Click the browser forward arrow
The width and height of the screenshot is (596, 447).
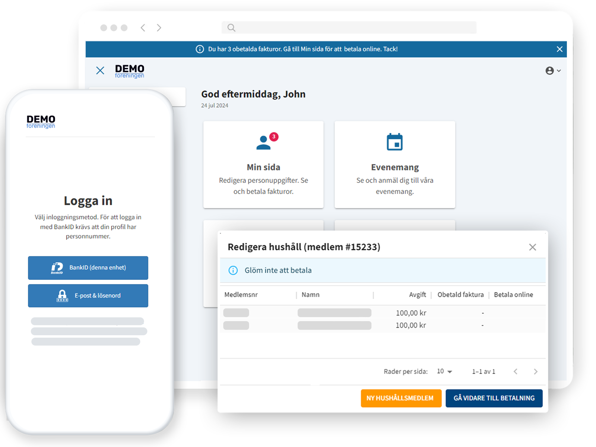tap(159, 28)
